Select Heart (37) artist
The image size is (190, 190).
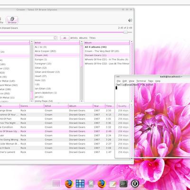tap(57, 76)
